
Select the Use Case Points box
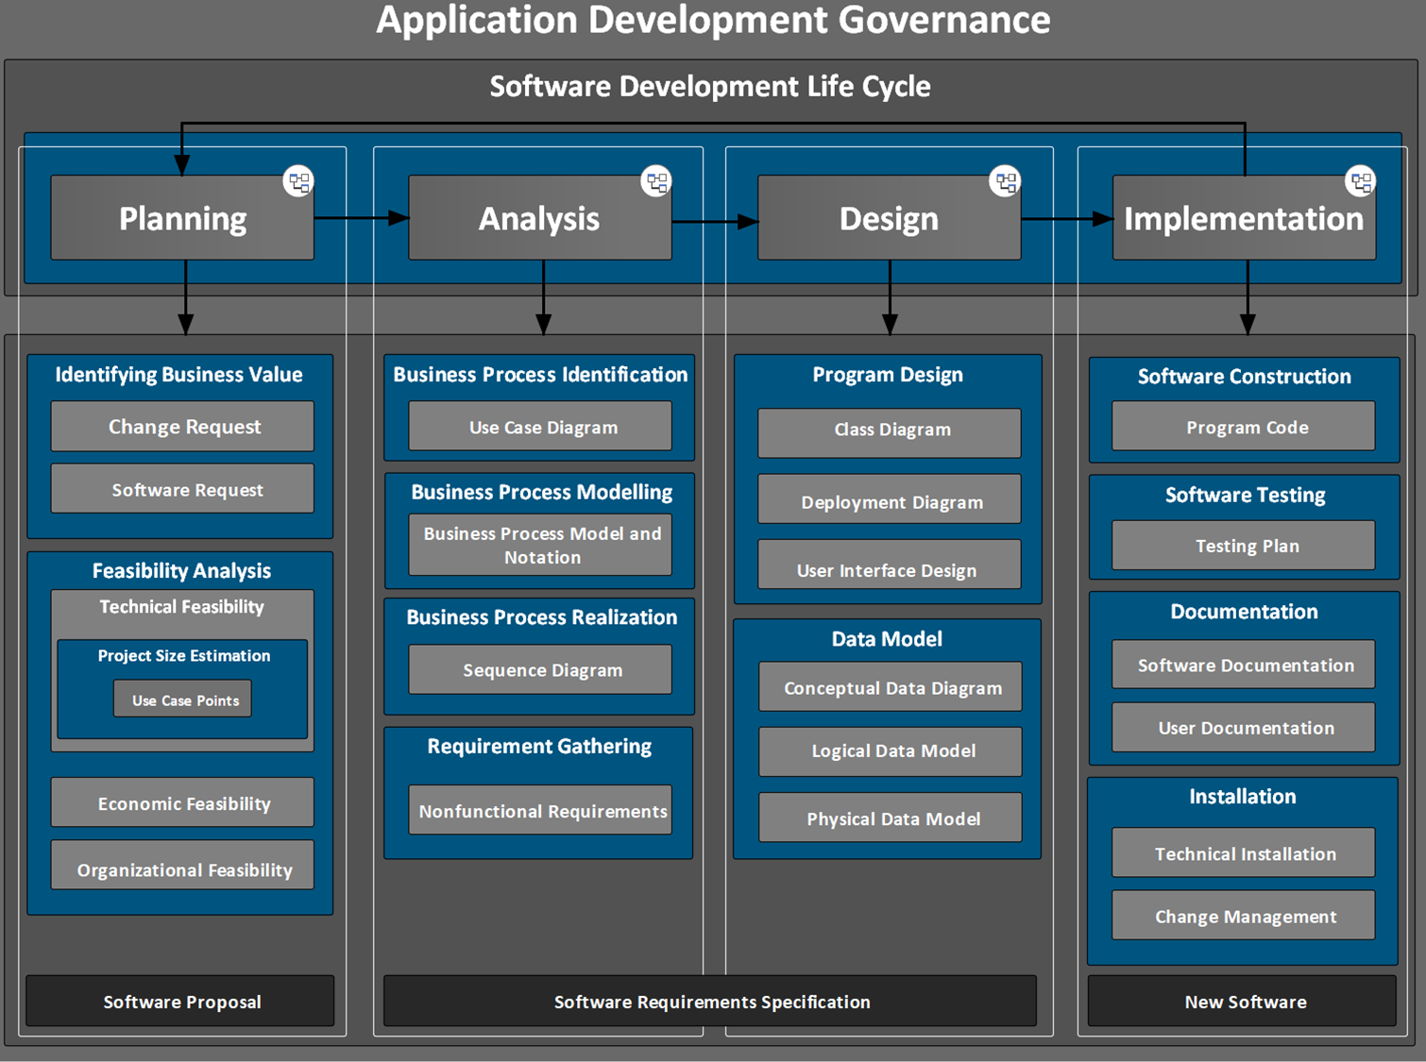pyautogui.click(x=183, y=700)
